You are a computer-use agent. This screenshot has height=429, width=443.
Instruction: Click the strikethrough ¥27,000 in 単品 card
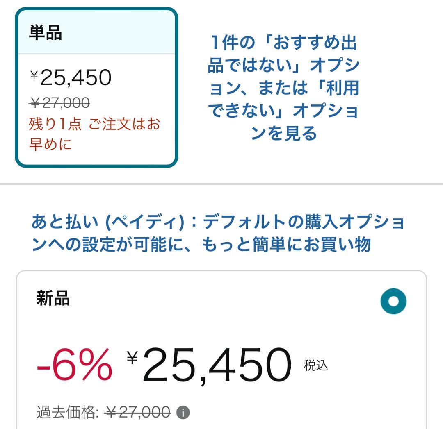click(x=59, y=102)
